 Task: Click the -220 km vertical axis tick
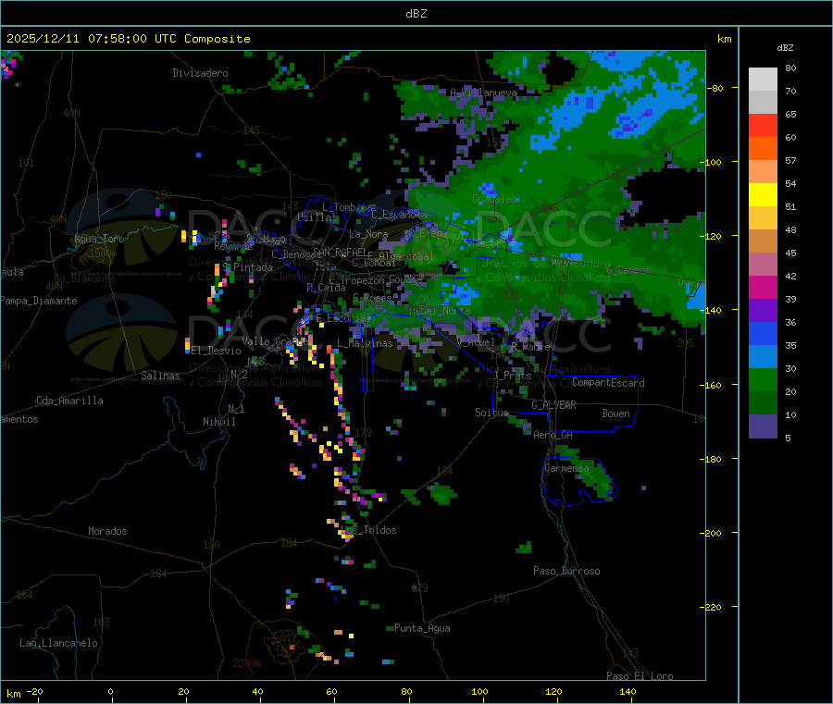(x=713, y=607)
